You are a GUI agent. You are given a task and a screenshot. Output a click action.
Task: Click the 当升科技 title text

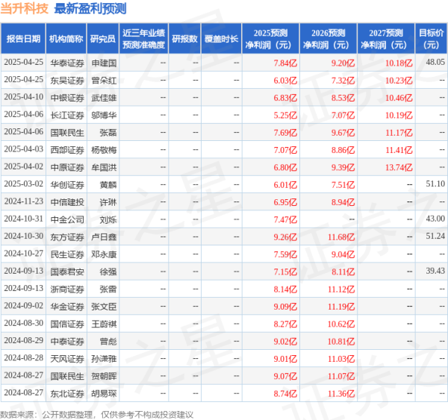(25, 9)
